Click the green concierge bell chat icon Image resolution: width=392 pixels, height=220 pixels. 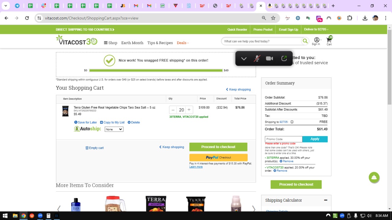pyautogui.click(x=374, y=177)
